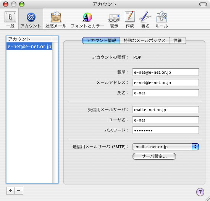
Task: Open the 作成 composing preferences
Action: pos(130,19)
